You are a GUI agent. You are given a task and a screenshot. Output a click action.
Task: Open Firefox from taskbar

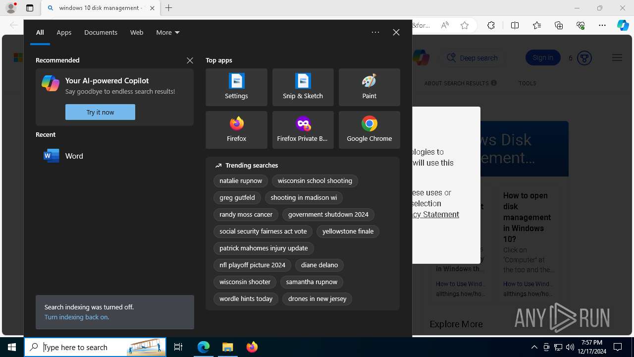click(x=252, y=347)
